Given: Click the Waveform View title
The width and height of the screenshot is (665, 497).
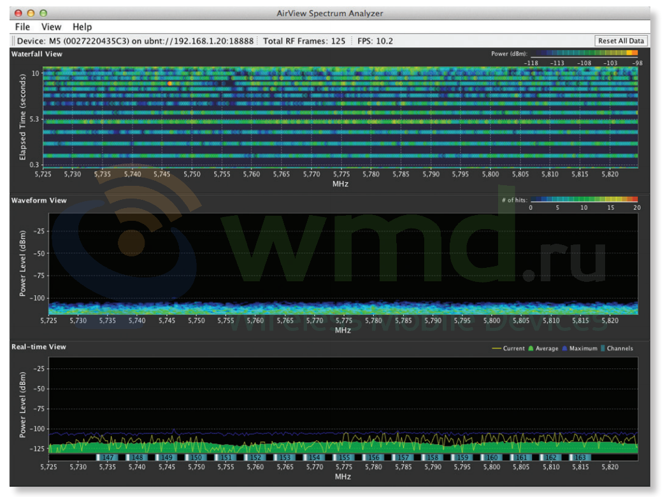Looking at the screenshot, I should coord(39,200).
